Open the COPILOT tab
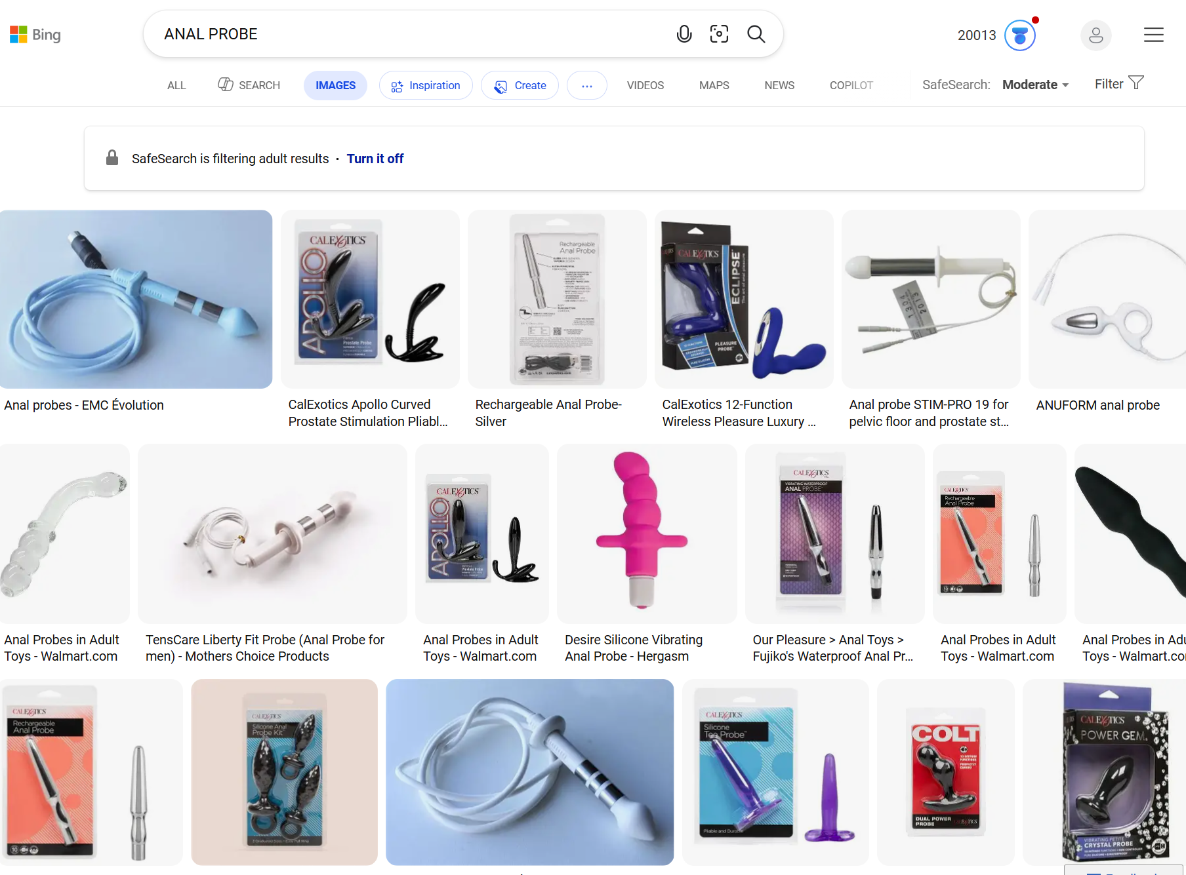 point(851,85)
